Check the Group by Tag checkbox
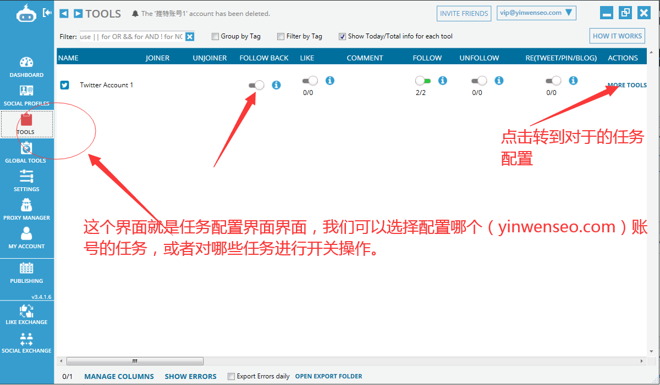Screen dimensions: 660x385 (x=215, y=36)
